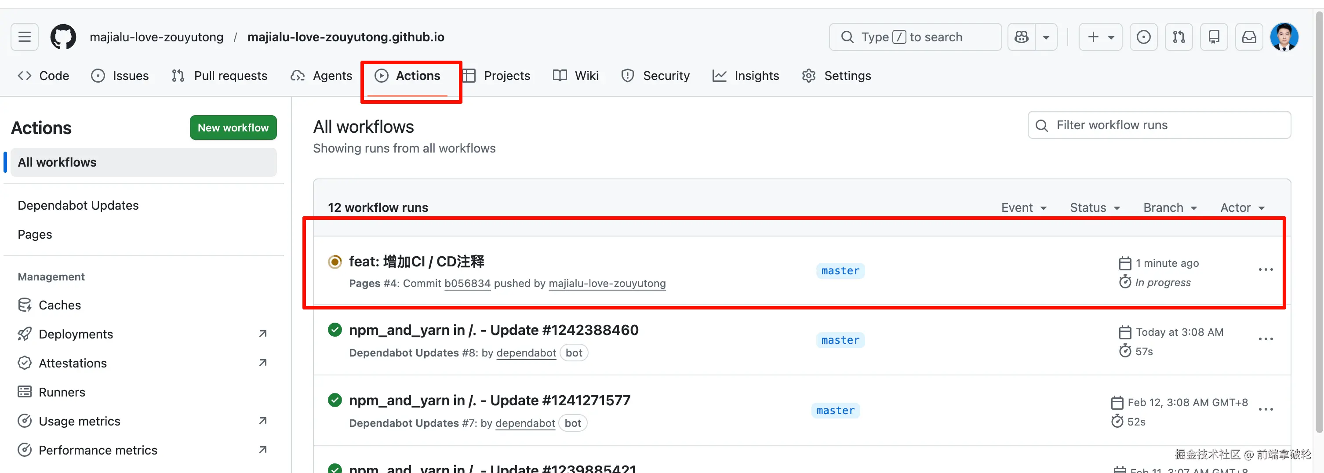1324x473 pixels.
Task: Open run 'Update #1242388460'
Action: pos(493,330)
